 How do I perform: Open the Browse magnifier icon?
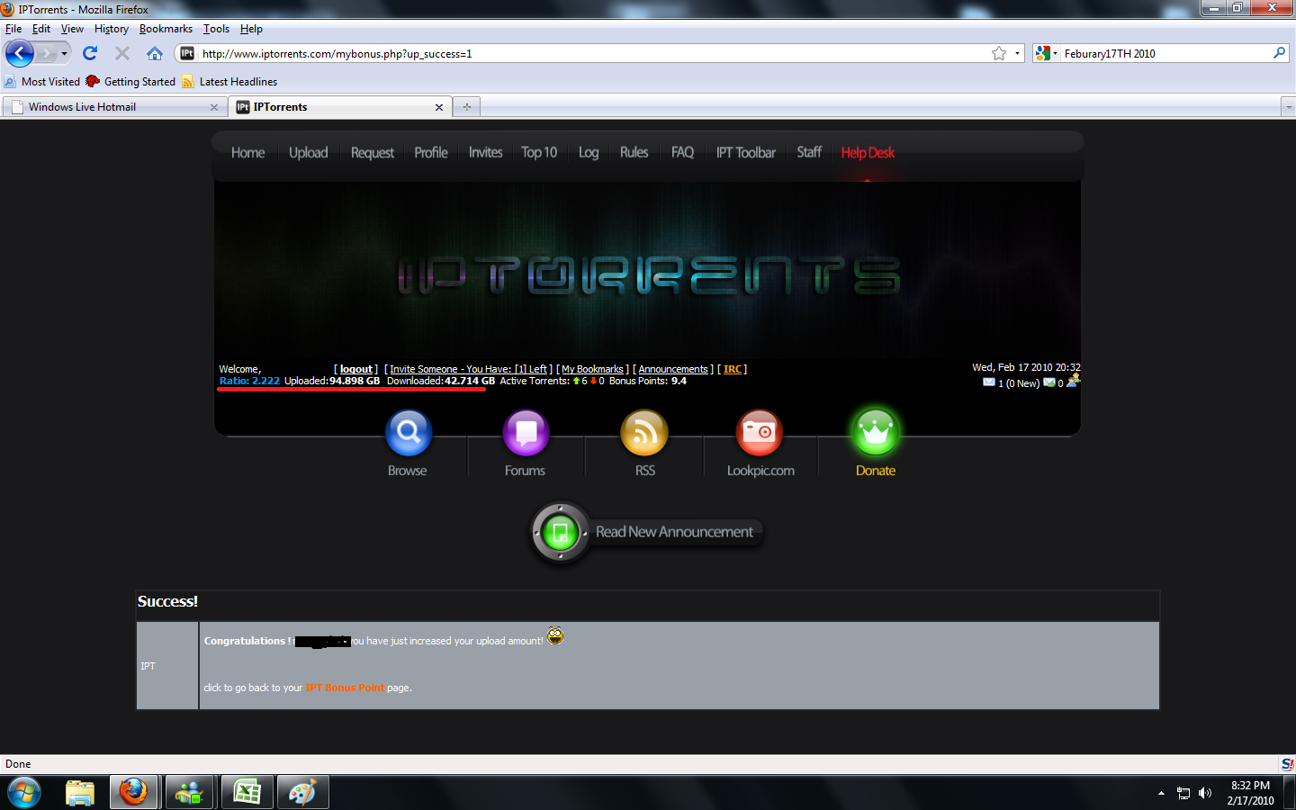point(409,433)
